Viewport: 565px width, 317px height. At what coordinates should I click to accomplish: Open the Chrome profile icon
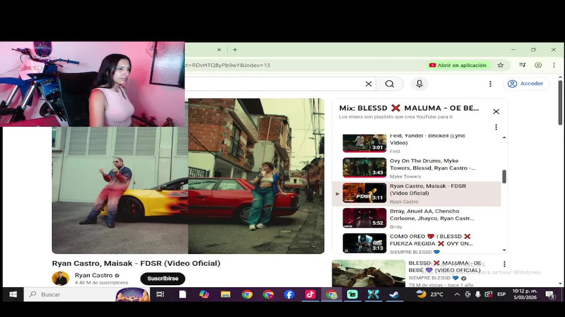coord(538,65)
